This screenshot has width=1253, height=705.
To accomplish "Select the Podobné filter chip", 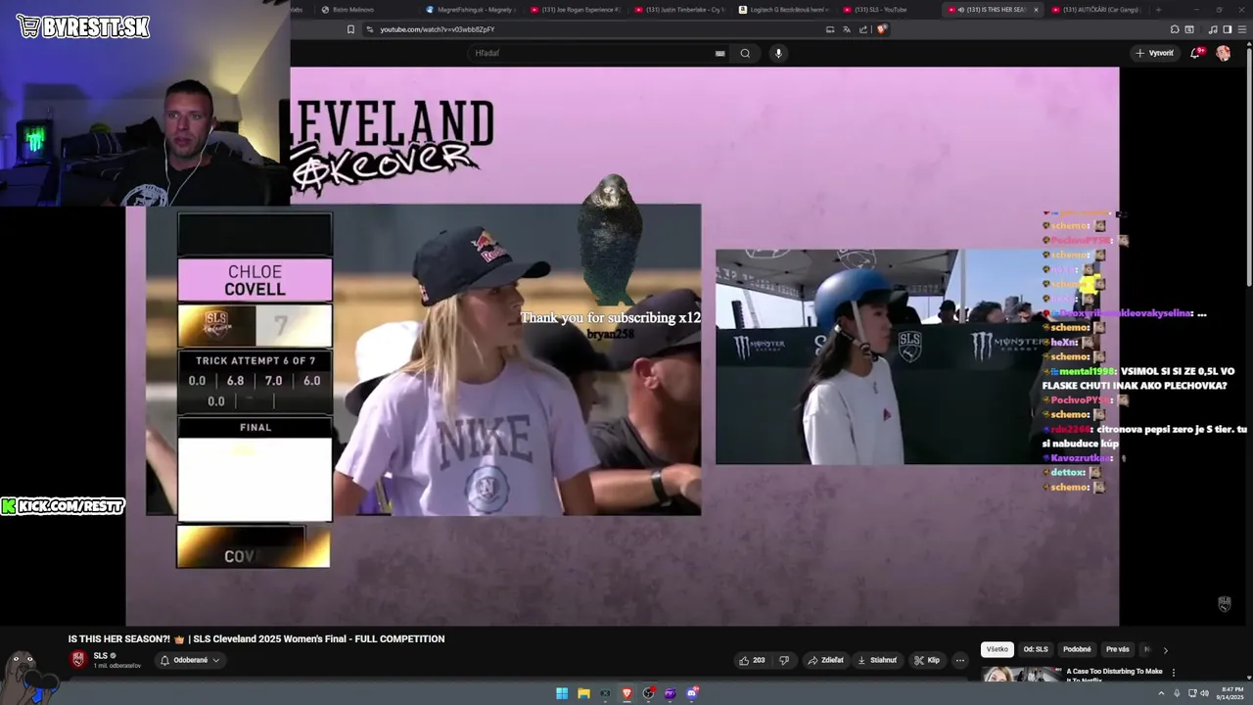I will point(1077,649).
